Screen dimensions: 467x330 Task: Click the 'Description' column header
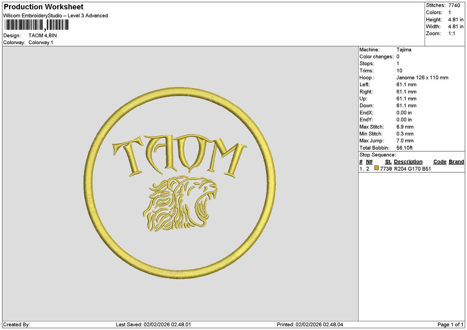coord(408,162)
